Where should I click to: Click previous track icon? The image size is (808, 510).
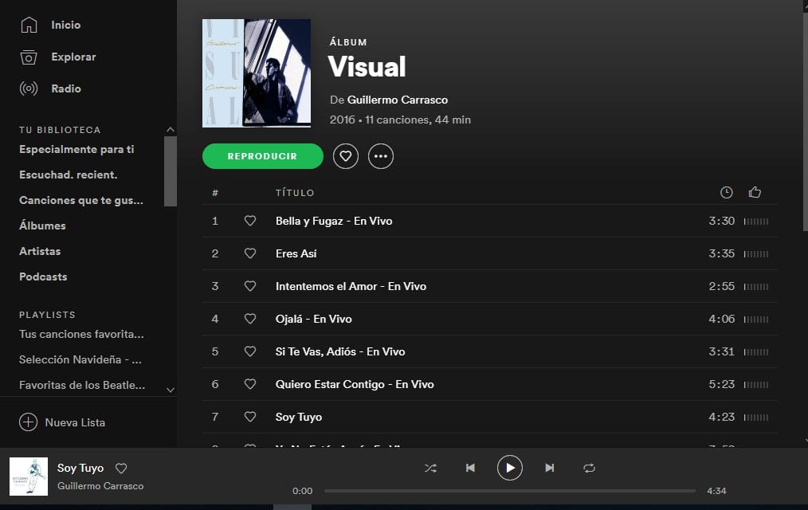(x=471, y=469)
